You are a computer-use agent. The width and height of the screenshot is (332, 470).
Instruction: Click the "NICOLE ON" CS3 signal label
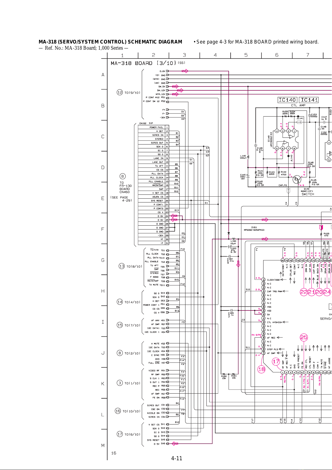[153, 413]
